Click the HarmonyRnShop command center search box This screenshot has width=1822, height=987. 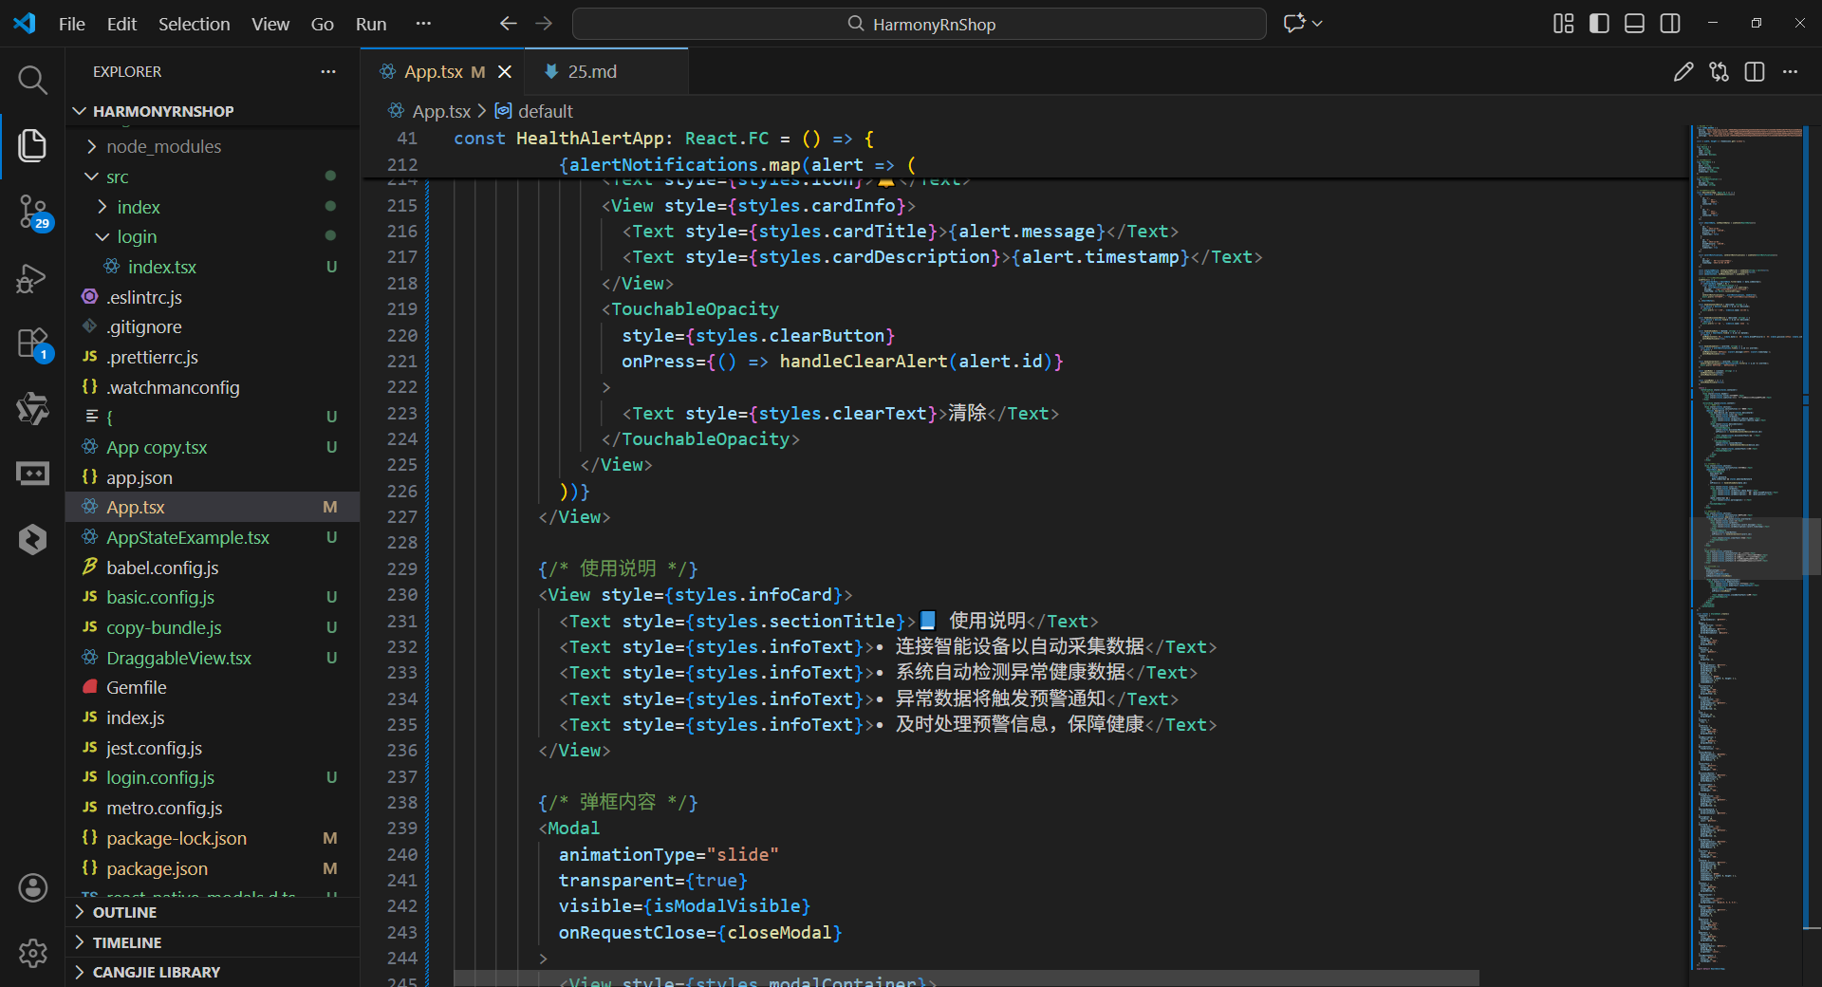coord(919,24)
